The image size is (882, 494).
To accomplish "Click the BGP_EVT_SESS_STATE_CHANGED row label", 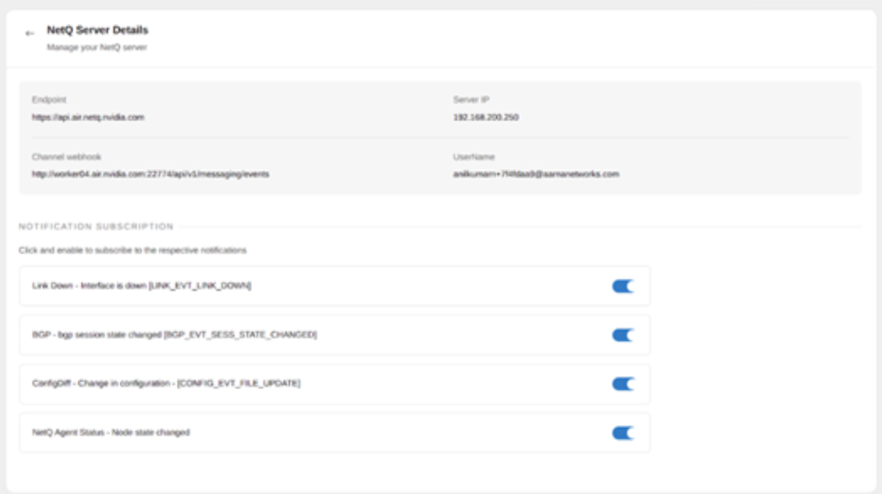I will click(x=174, y=335).
